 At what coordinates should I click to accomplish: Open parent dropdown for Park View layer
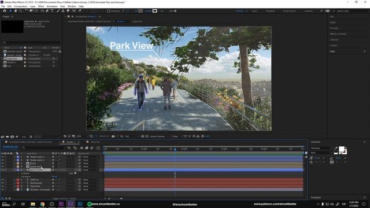click(x=90, y=186)
